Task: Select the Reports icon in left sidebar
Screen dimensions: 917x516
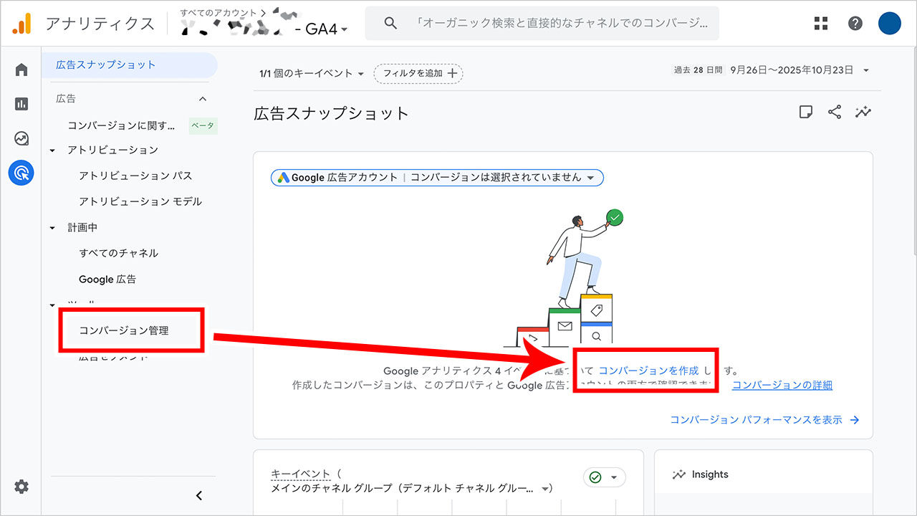Action: tap(21, 103)
